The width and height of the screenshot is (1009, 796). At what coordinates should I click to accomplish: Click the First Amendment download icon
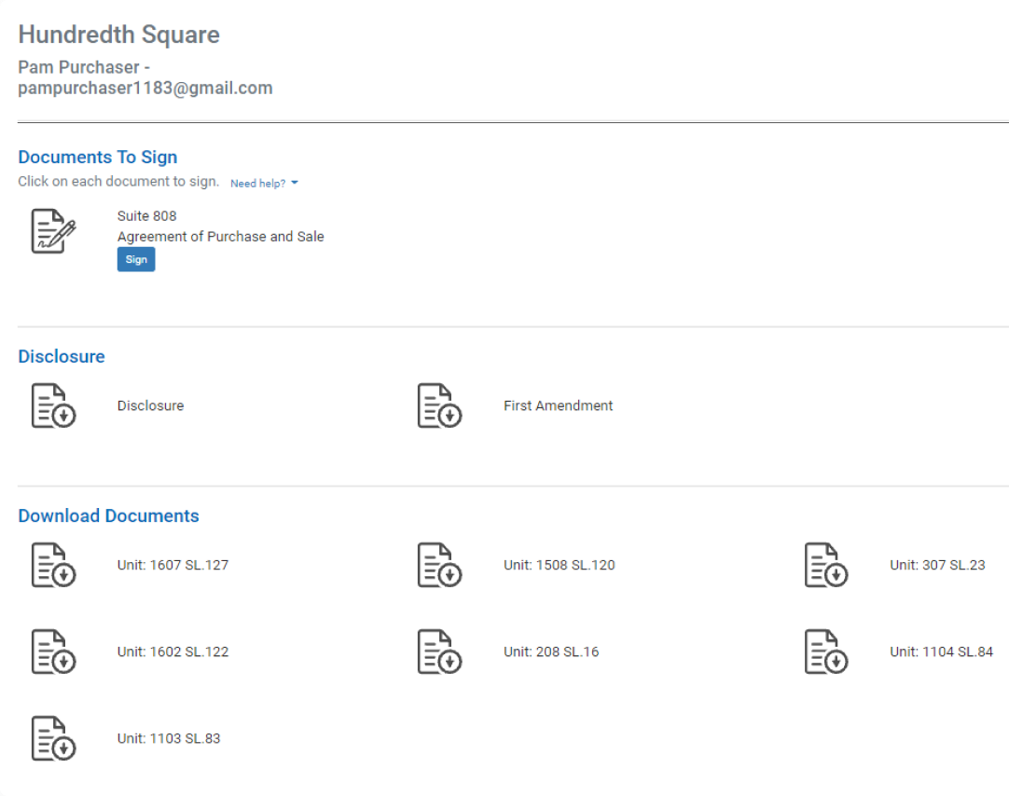click(439, 405)
